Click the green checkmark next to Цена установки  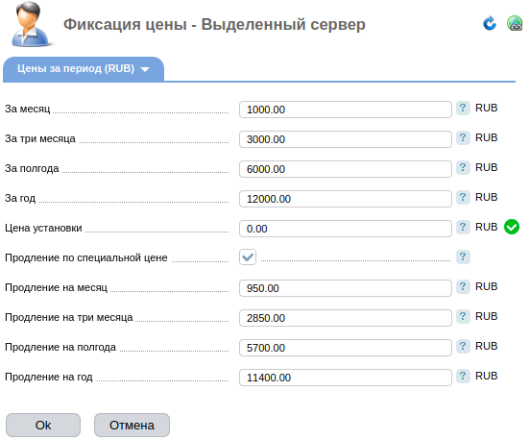(512, 227)
